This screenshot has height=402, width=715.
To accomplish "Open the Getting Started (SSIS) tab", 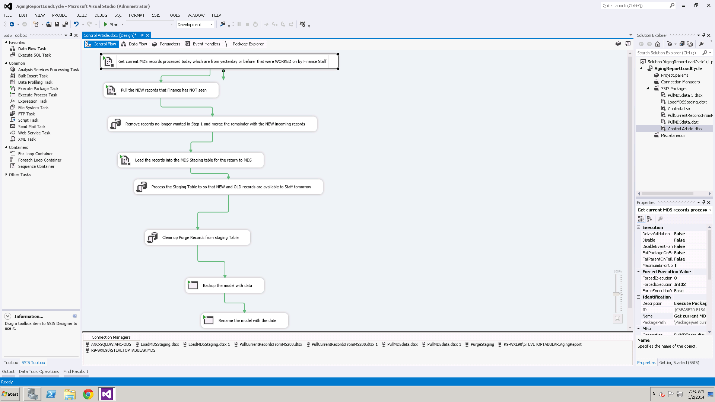I will click(679, 363).
